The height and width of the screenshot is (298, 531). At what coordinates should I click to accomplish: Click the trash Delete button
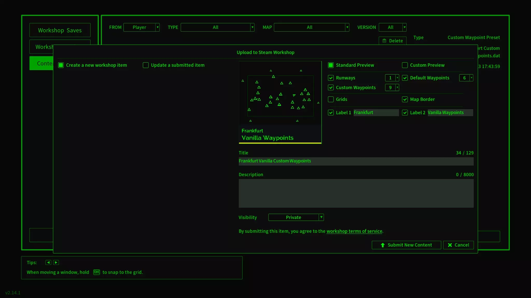393,41
